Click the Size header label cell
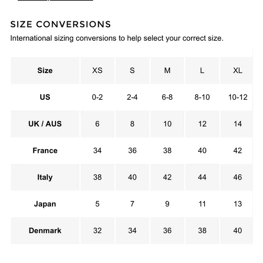Image resolution: width=263 pixels, height=263 pixels. click(45, 70)
